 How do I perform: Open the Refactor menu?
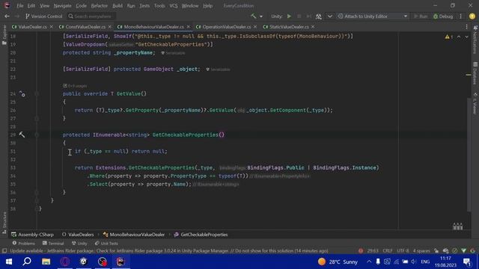(x=100, y=6)
